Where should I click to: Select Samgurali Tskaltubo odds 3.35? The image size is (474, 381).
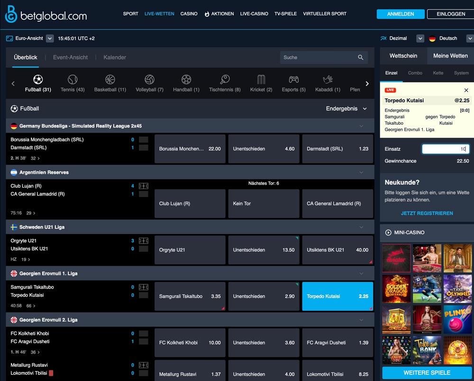tap(190, 296)
